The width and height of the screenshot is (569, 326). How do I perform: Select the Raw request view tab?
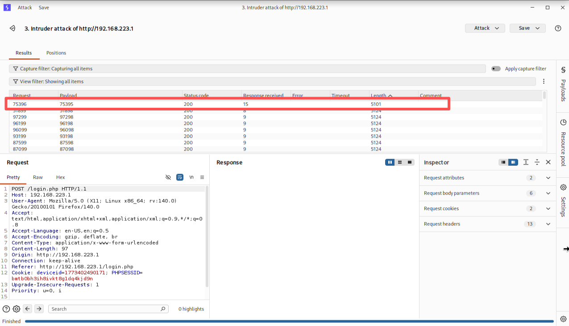(38, 177)
